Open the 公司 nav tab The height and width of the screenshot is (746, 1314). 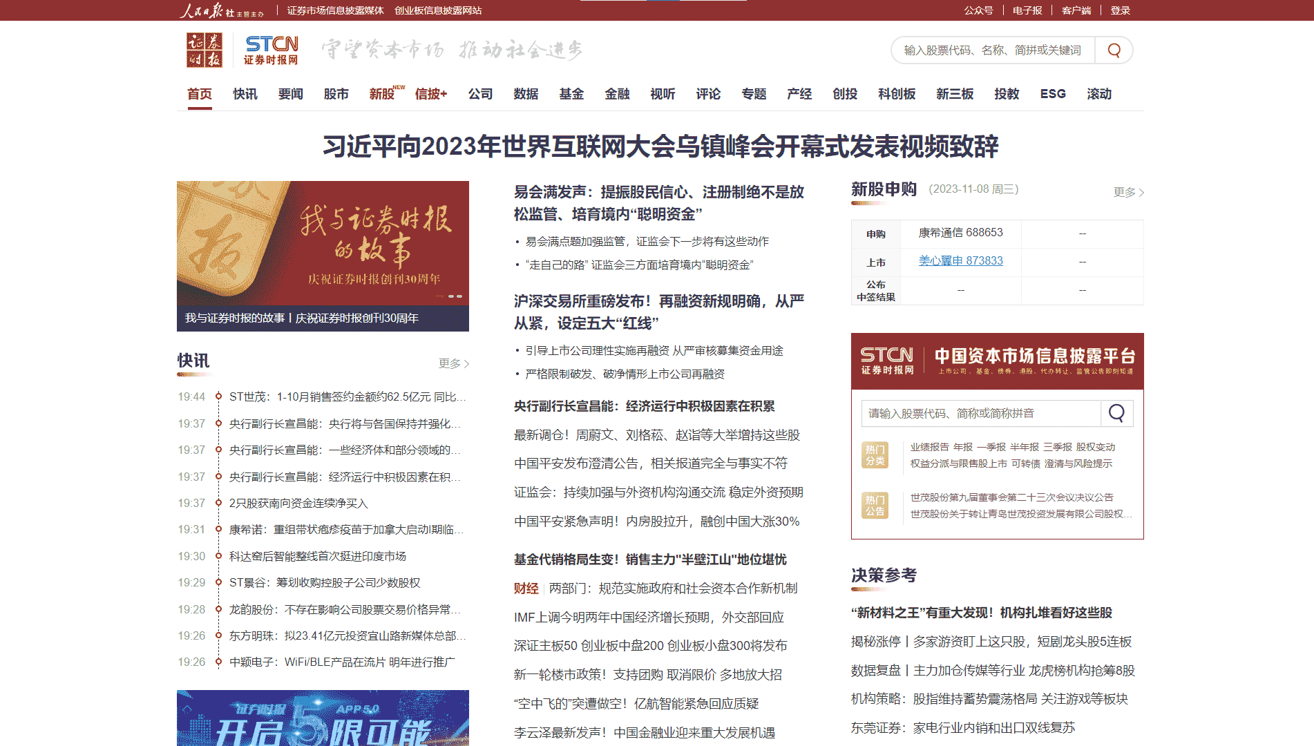pos(480,94)
